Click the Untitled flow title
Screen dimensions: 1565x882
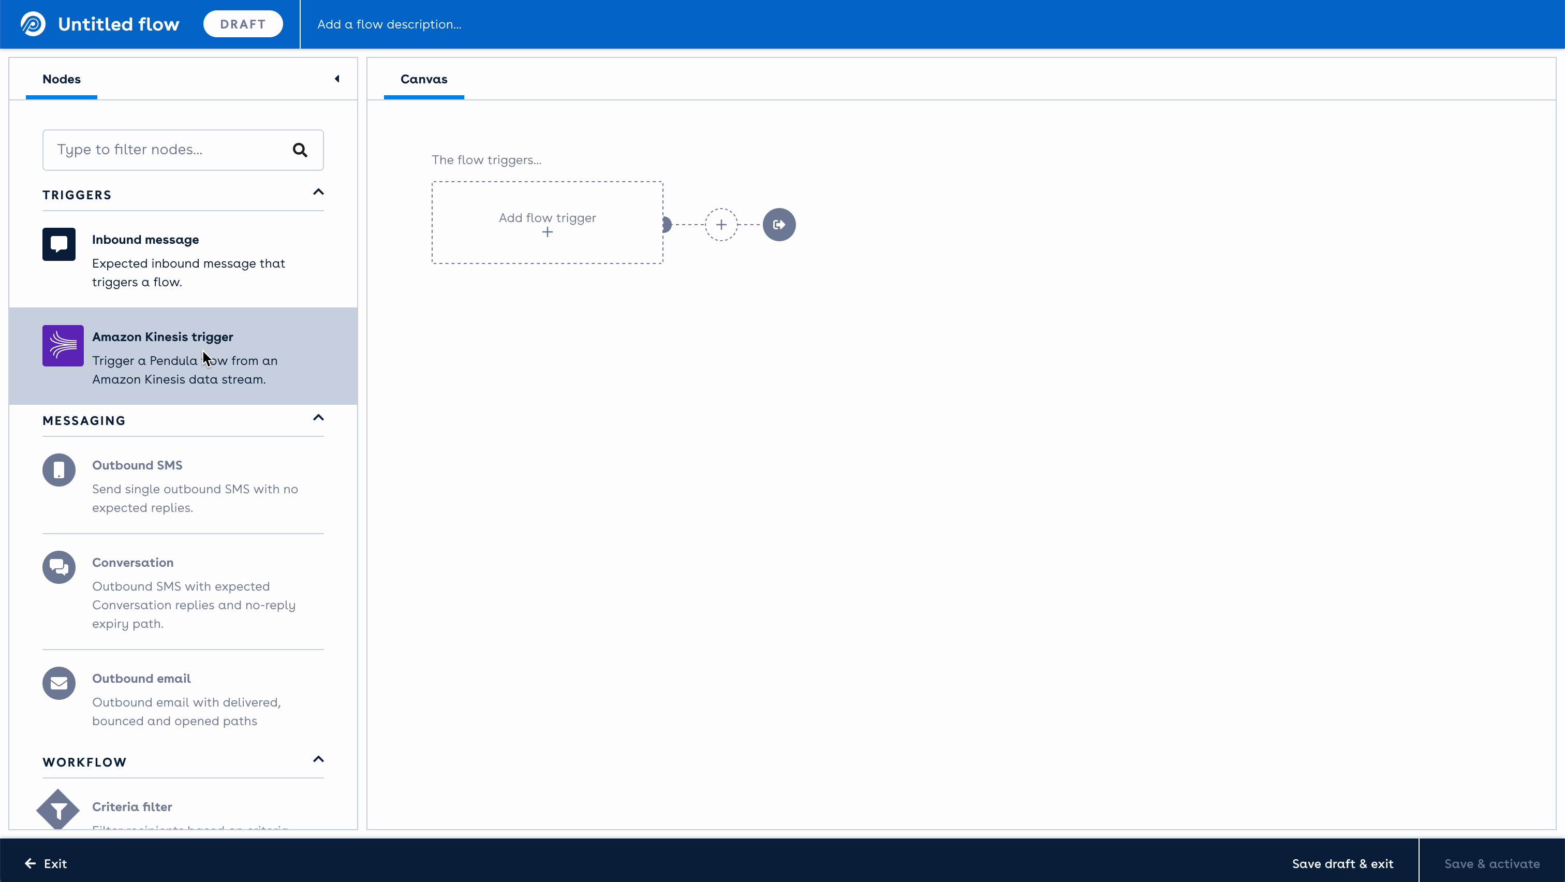click(x=119, y=24)
